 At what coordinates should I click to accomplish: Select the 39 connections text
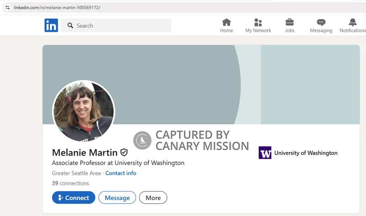[70, 183]
